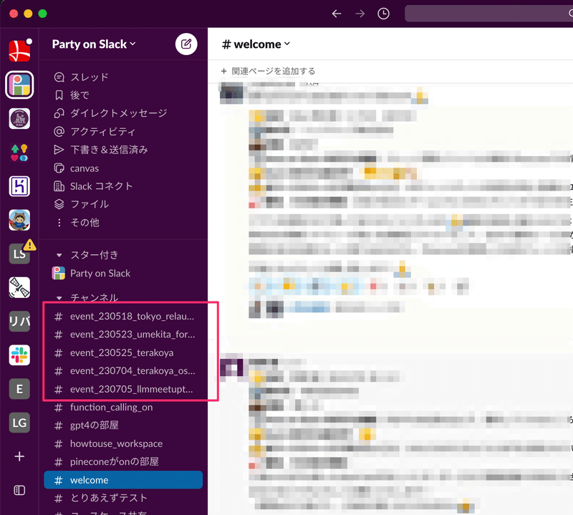
Task: Go back with the left arrow
Action: tap(337, 14)
